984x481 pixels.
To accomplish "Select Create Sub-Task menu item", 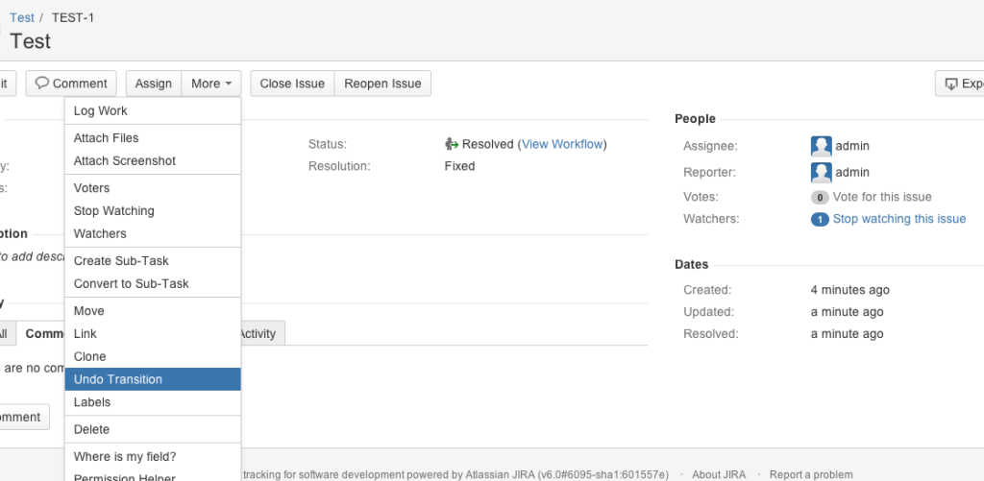I will [x=153, y=261].
